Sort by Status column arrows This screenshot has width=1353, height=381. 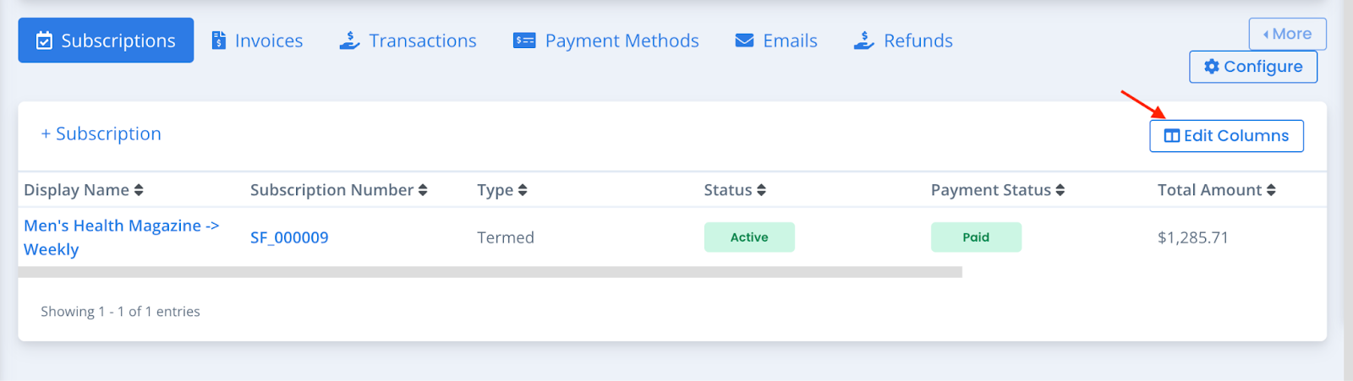[x=761, y=190]
